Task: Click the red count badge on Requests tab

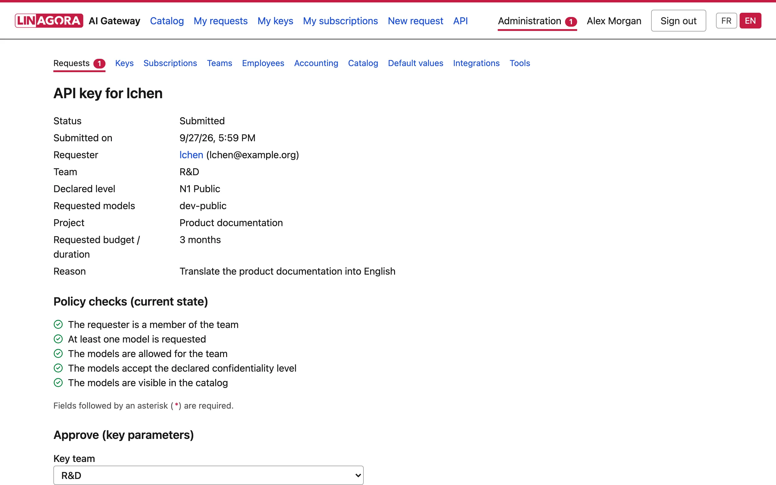Action: [99, 64]
